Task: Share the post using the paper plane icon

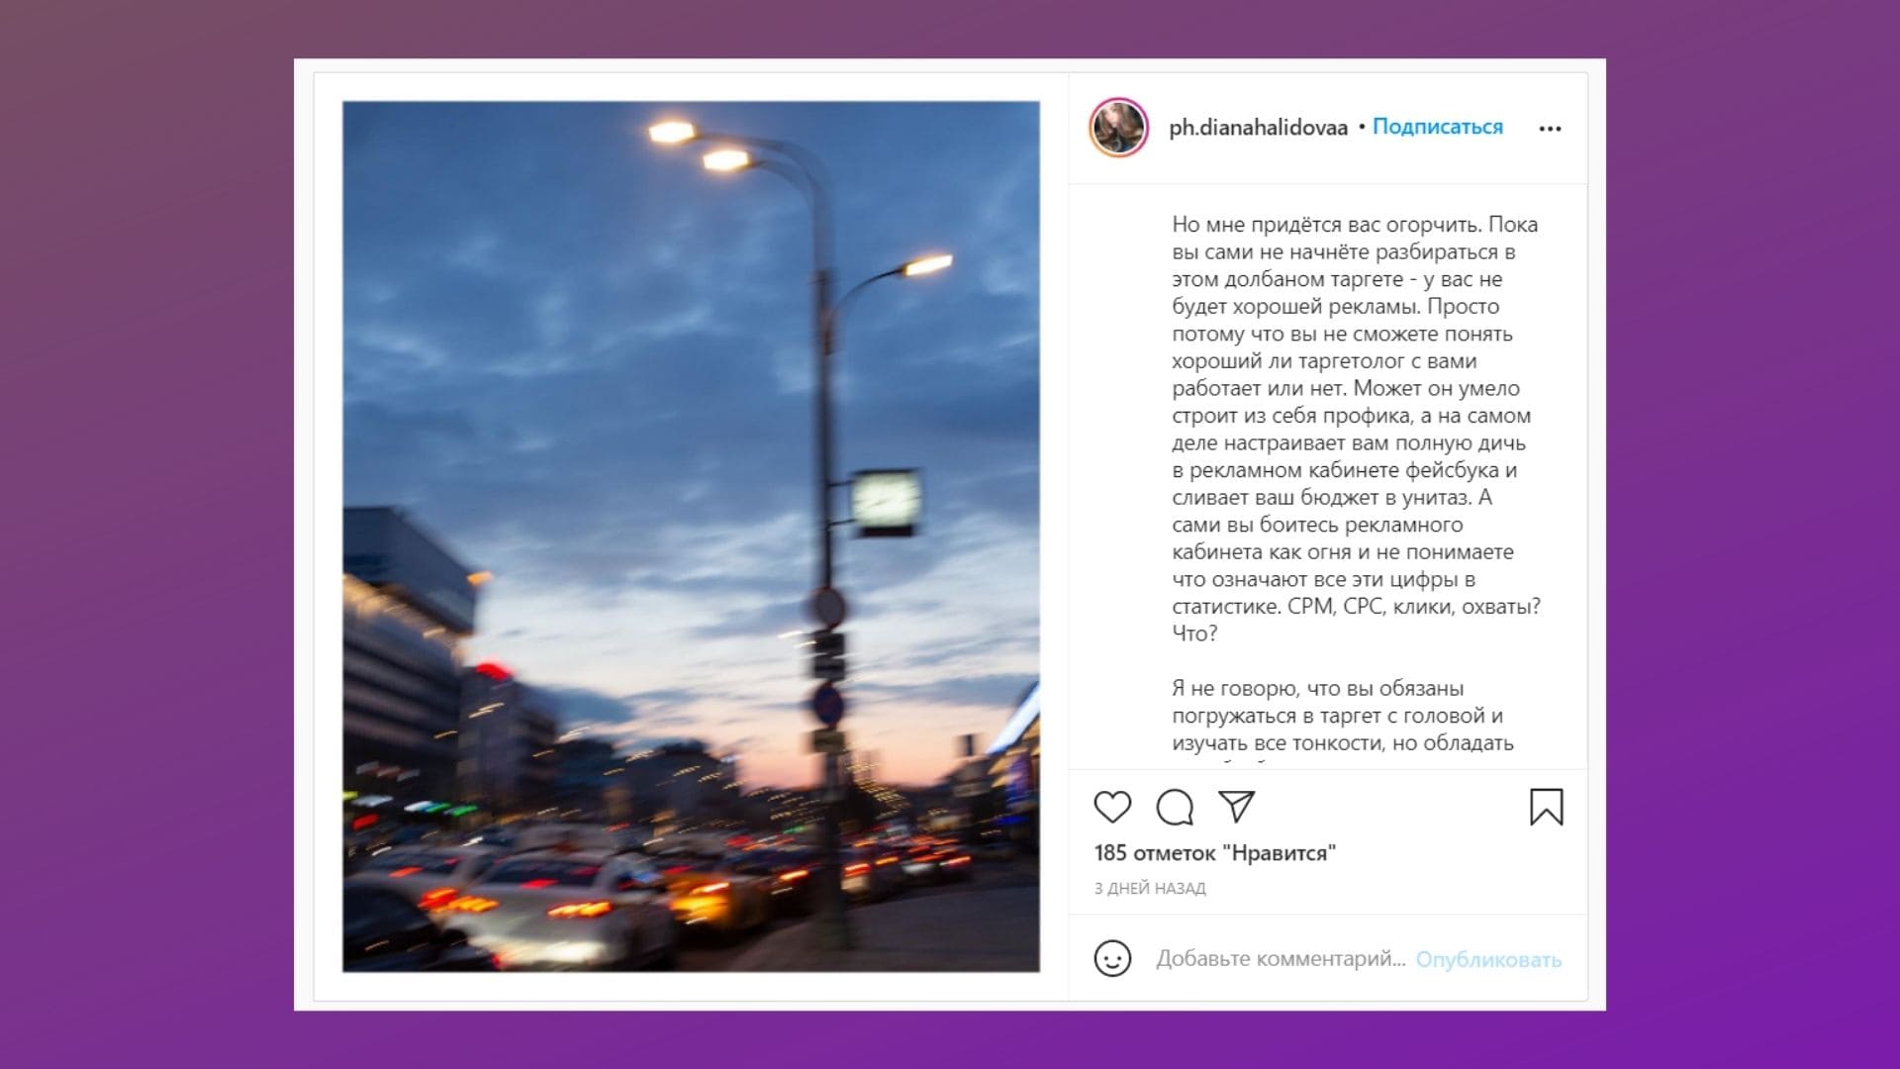Action: (x=1237, y=806)
